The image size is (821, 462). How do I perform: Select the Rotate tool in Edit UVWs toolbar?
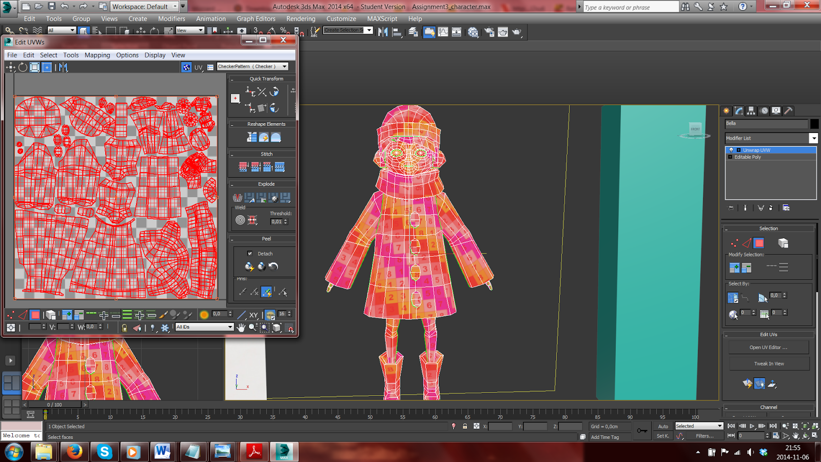(23, 67)
